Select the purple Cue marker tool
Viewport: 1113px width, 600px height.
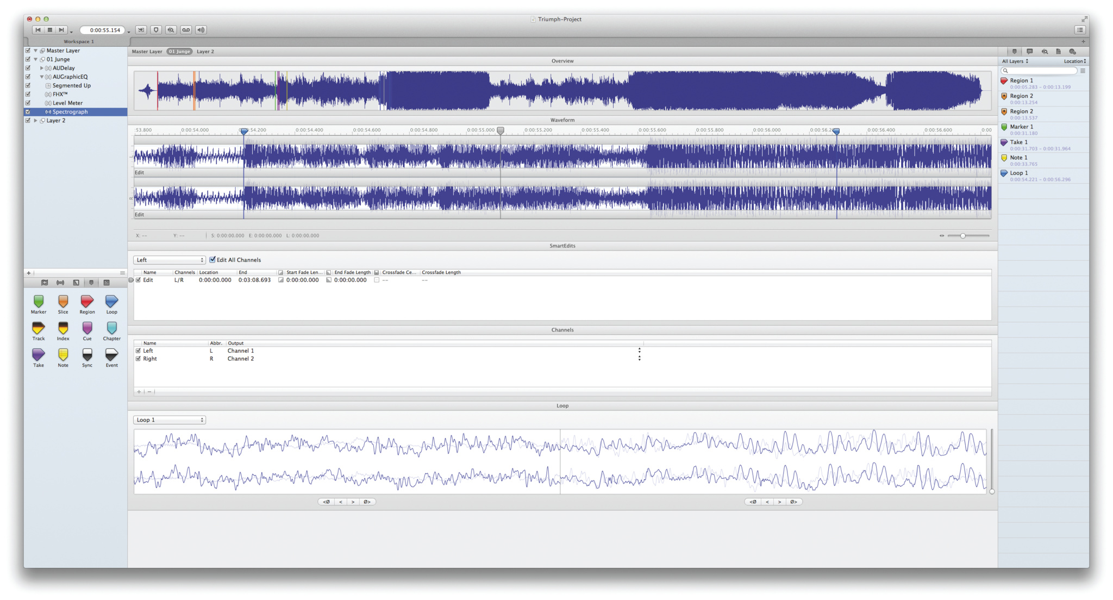[87, 328]
